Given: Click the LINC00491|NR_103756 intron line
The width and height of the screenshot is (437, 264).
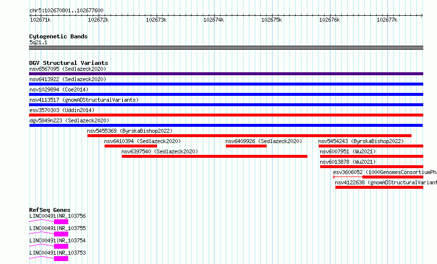Looking at the screenshot, I should 42,221.
